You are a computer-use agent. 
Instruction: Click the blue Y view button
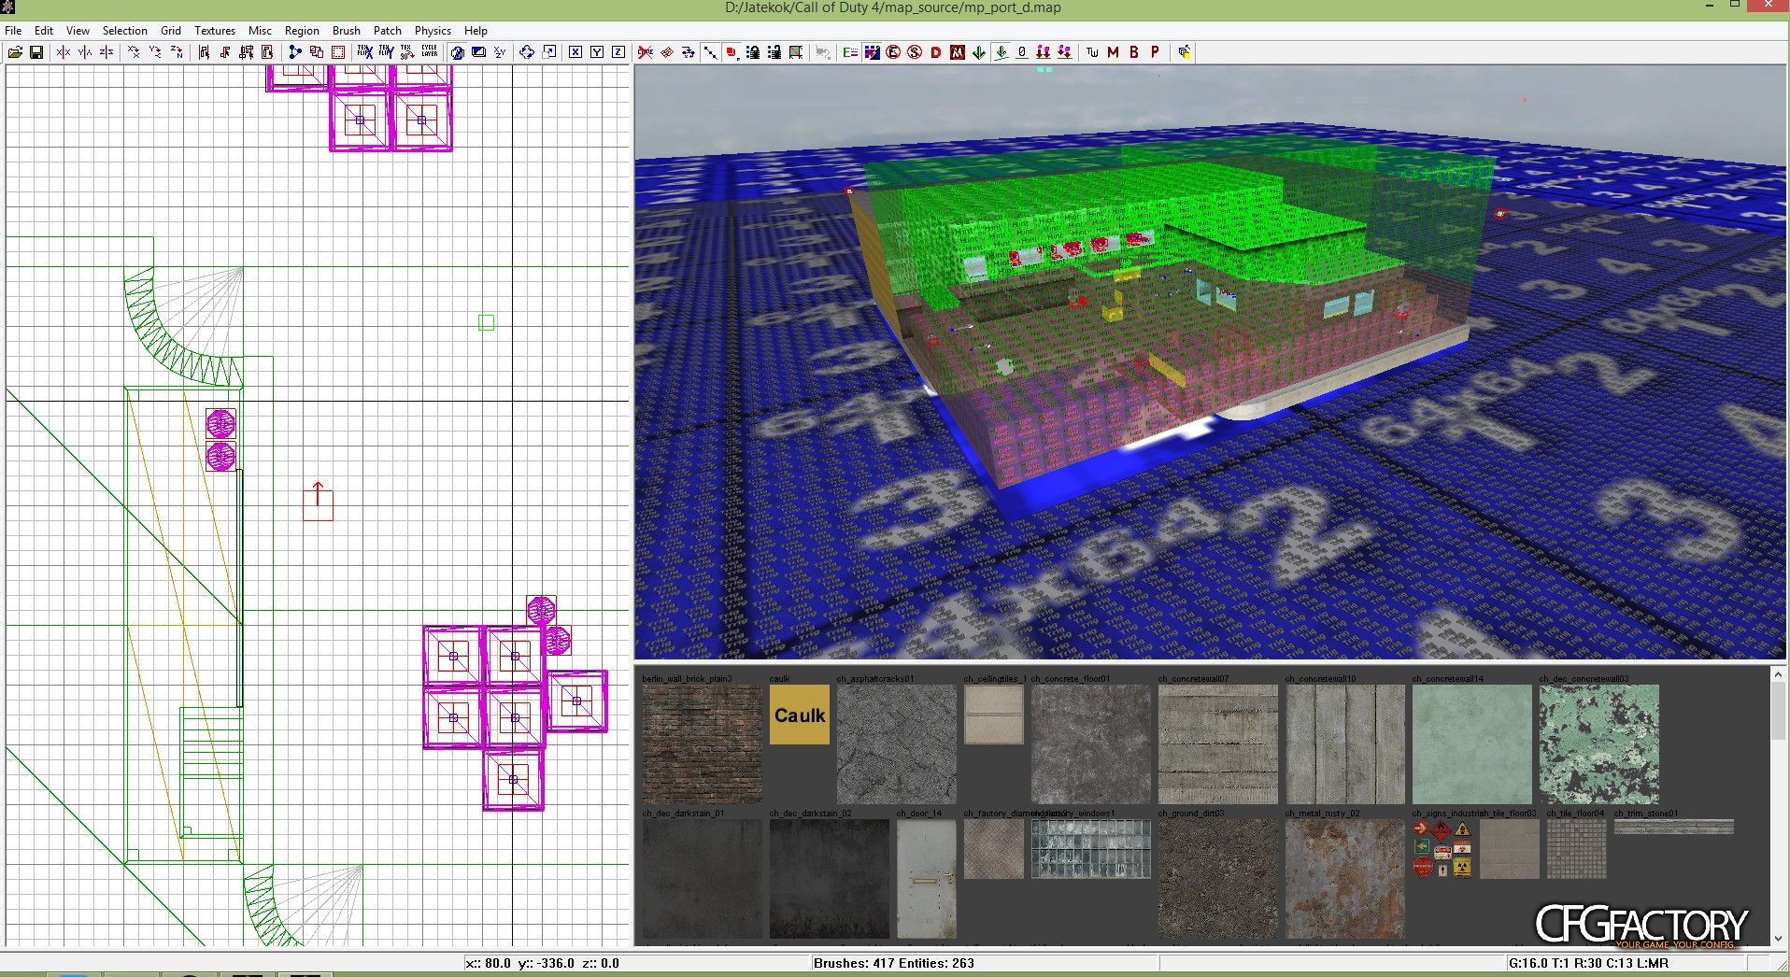pyautogui.click(x=597, y=52)
